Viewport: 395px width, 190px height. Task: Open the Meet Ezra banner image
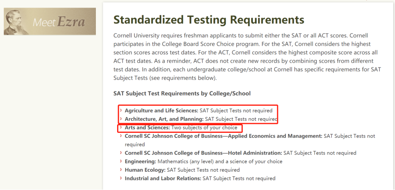(x=50, y=21)
